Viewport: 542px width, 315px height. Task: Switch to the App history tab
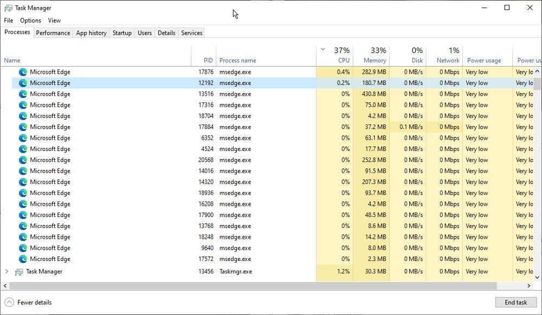click(x=91, y=33)
